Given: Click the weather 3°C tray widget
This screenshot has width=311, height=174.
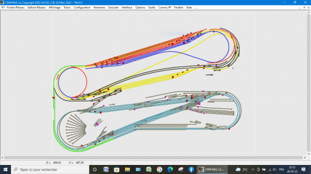Looking at the screenshot, I should point(242,169).
